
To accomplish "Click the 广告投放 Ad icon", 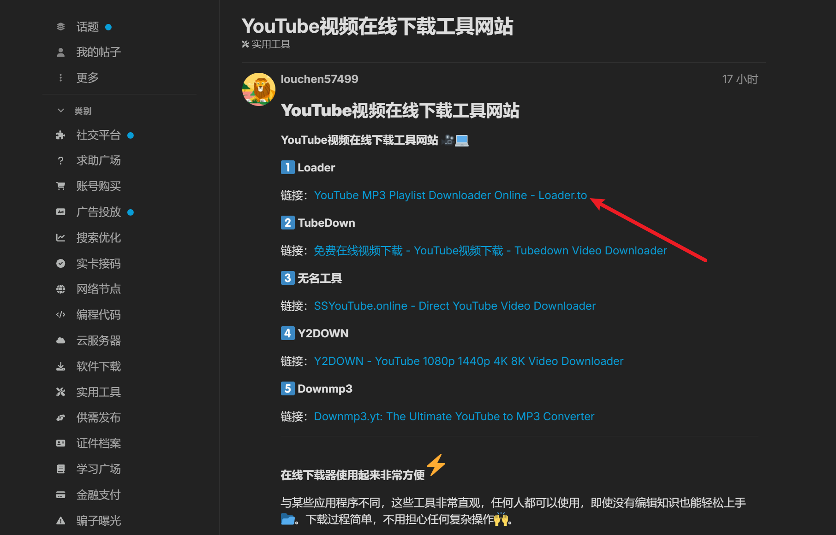I will [x=60, y=212].
